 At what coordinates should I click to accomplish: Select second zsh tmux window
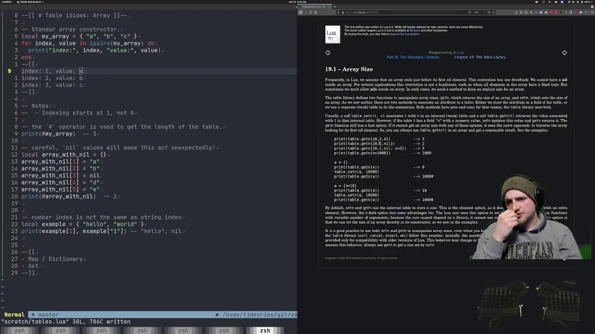click(60, 330)
